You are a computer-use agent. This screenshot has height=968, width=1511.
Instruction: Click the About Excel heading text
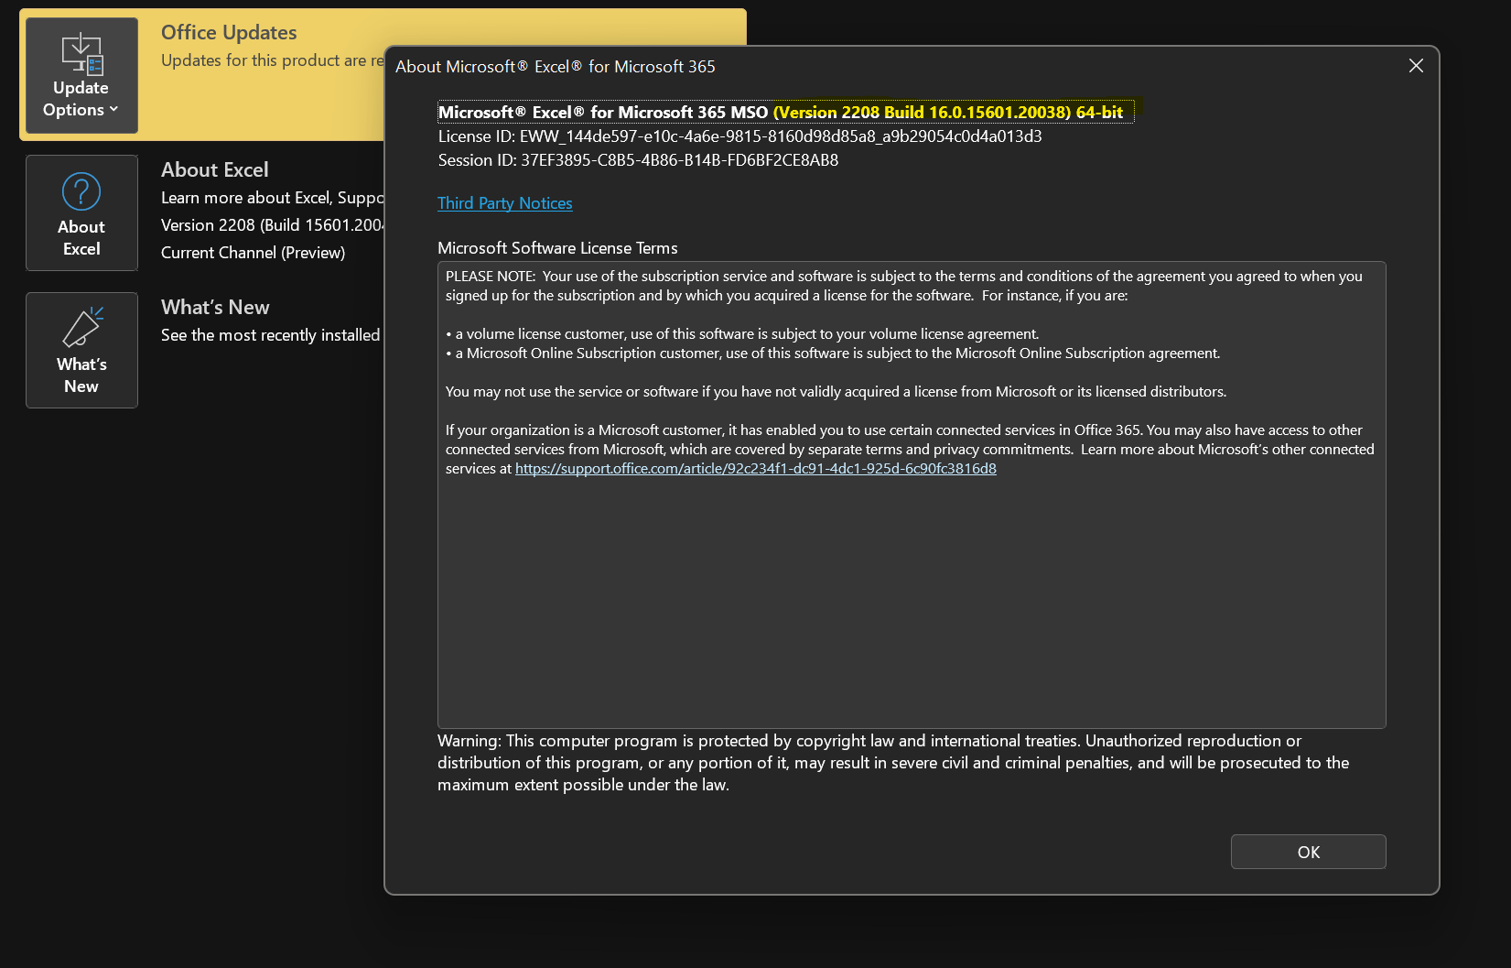coord(215,169)
